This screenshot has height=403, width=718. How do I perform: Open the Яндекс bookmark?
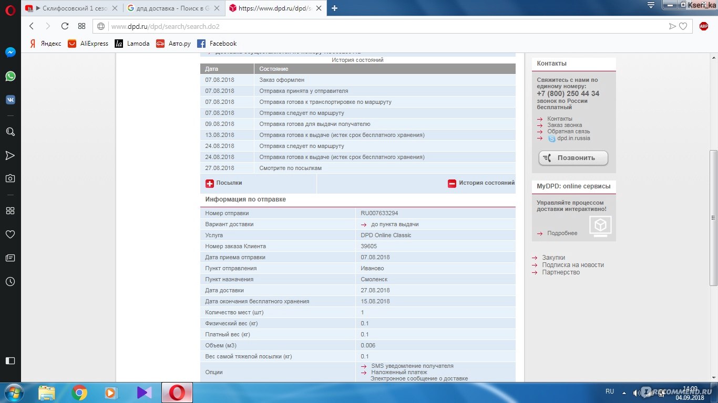click(x=45, y=44)
